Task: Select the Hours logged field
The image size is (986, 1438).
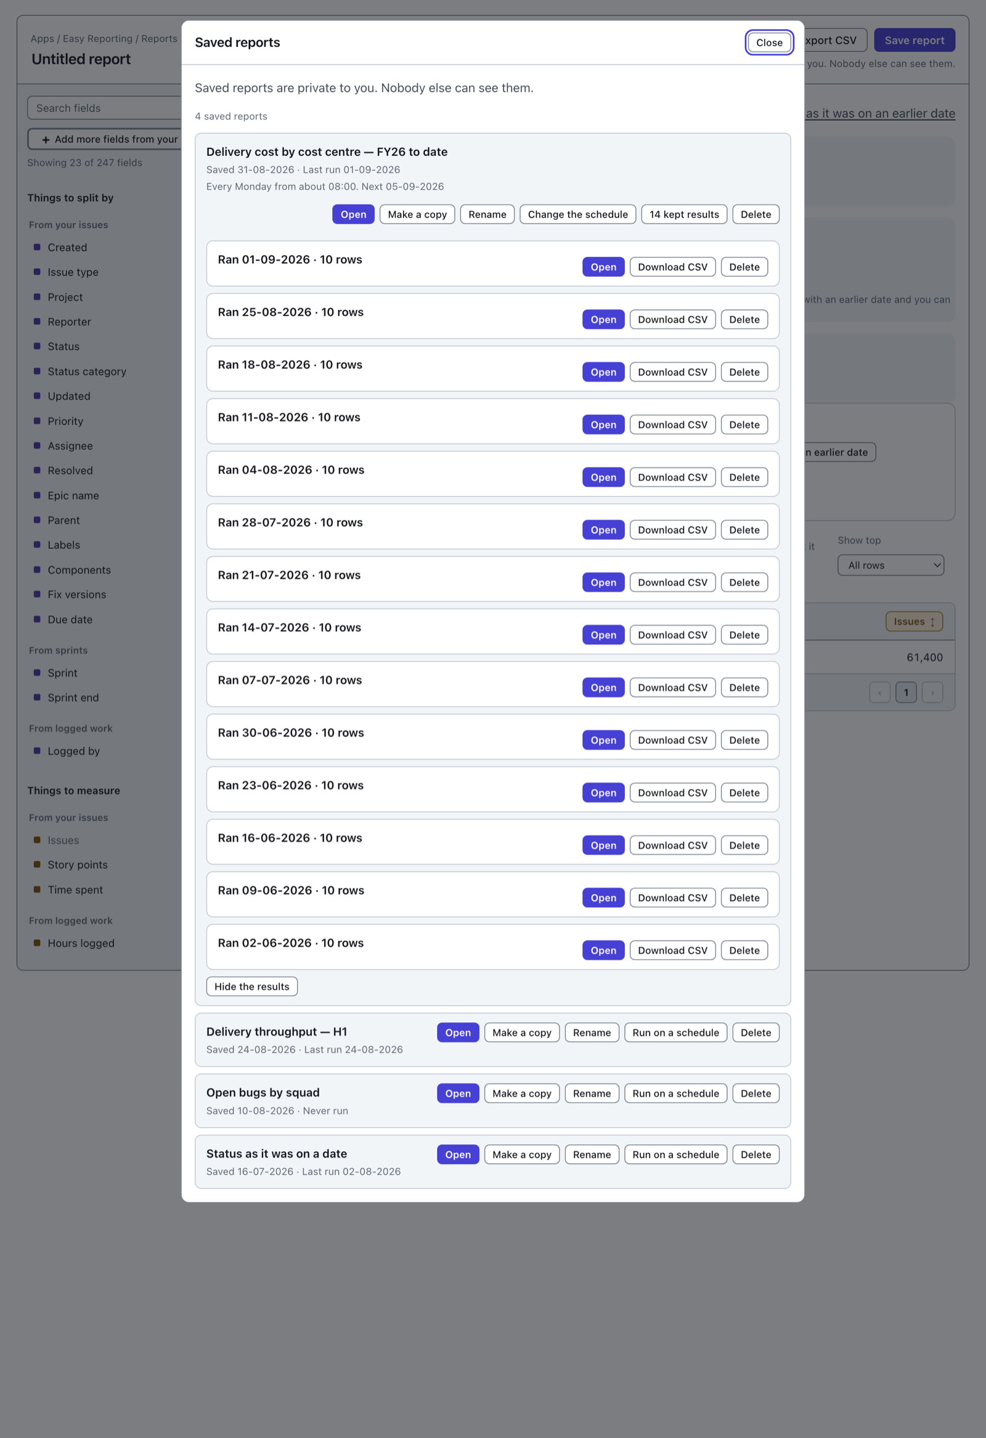Action: 80,943
